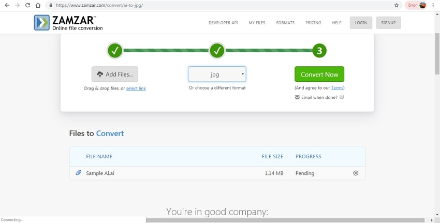Click the Add Files button

tap(115, 75)
